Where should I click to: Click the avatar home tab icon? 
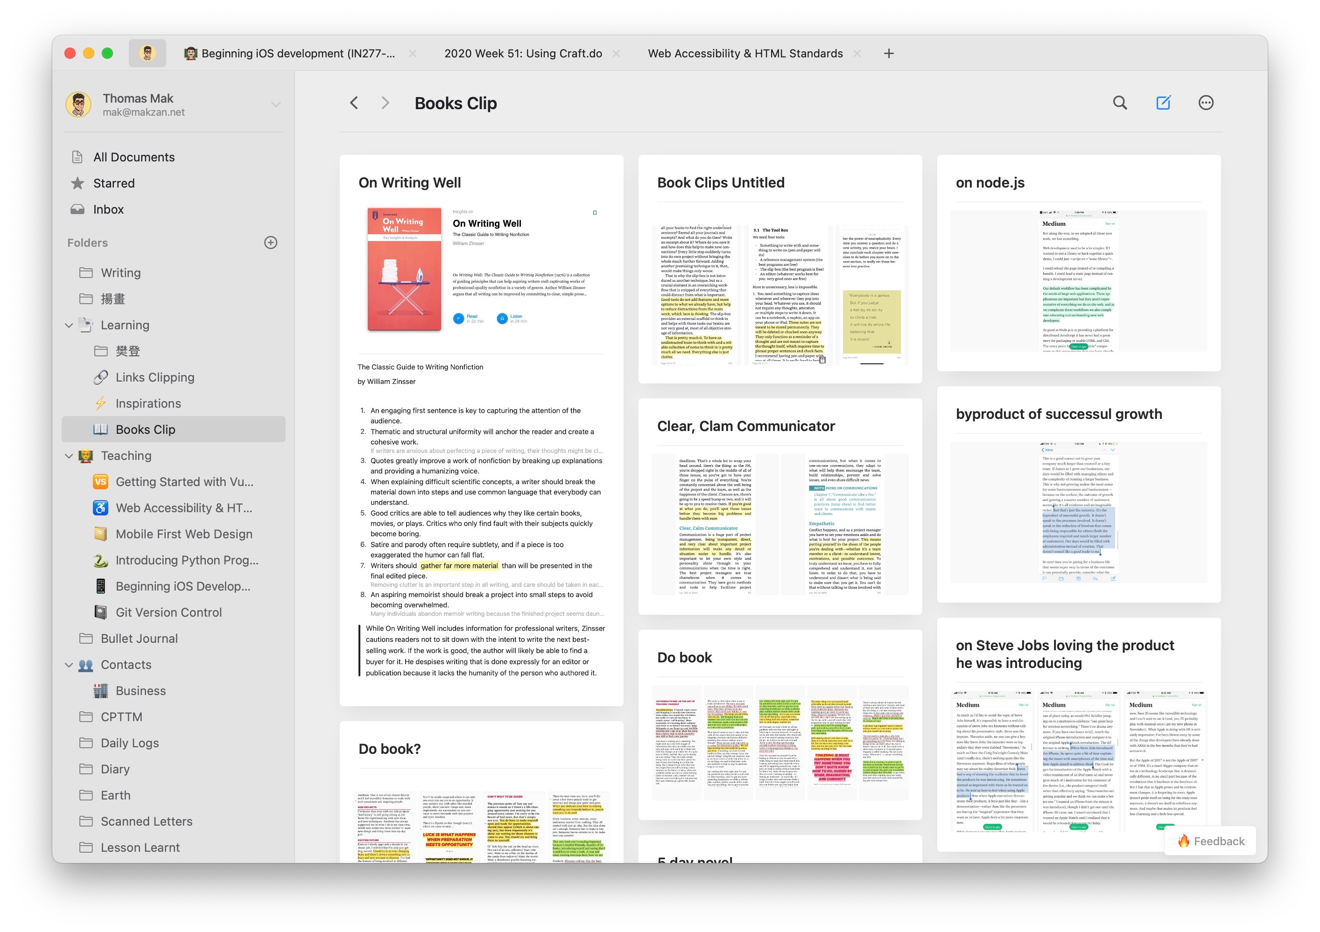[147, 54]
